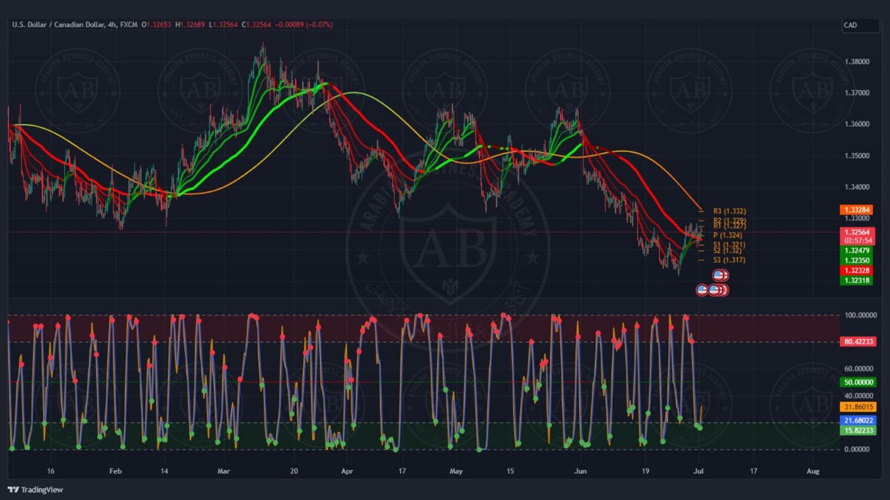Click the Feb label on time axis

coord(116,471)
